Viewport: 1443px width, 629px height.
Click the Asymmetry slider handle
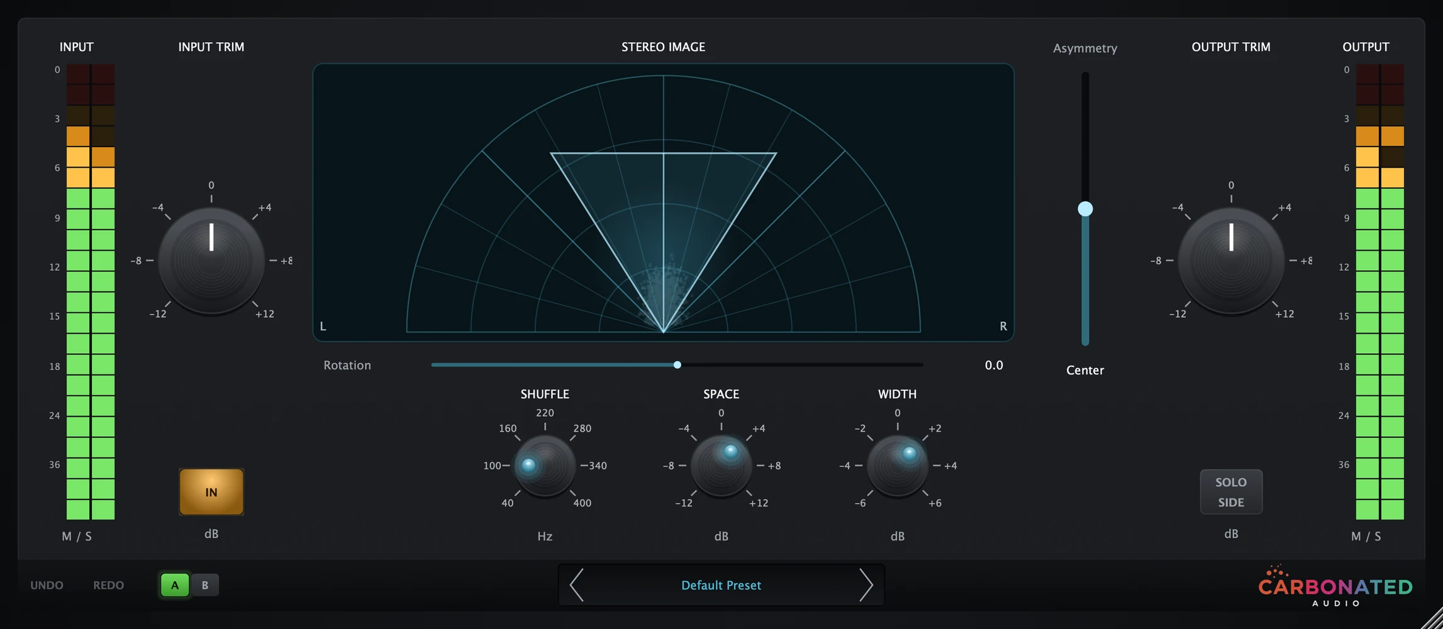tap(1085, 209)
